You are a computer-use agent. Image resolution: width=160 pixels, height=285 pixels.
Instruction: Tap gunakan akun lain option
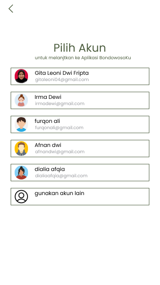[x=80, y=196]
